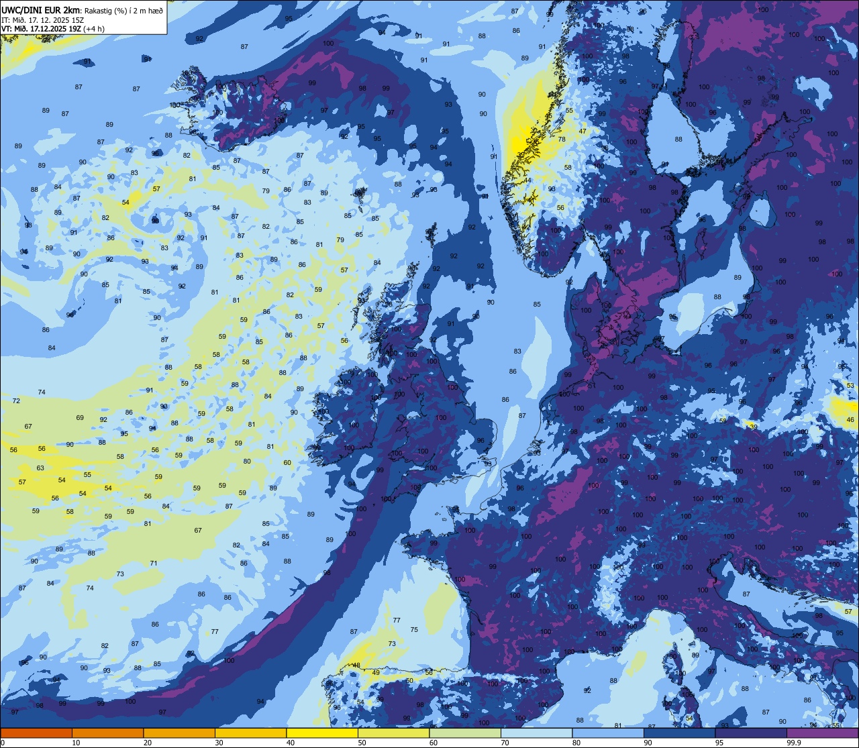Click the humidity value '75' in Bay of Biscay
Screen dimensions: 859x748
[x=414, y=630]
